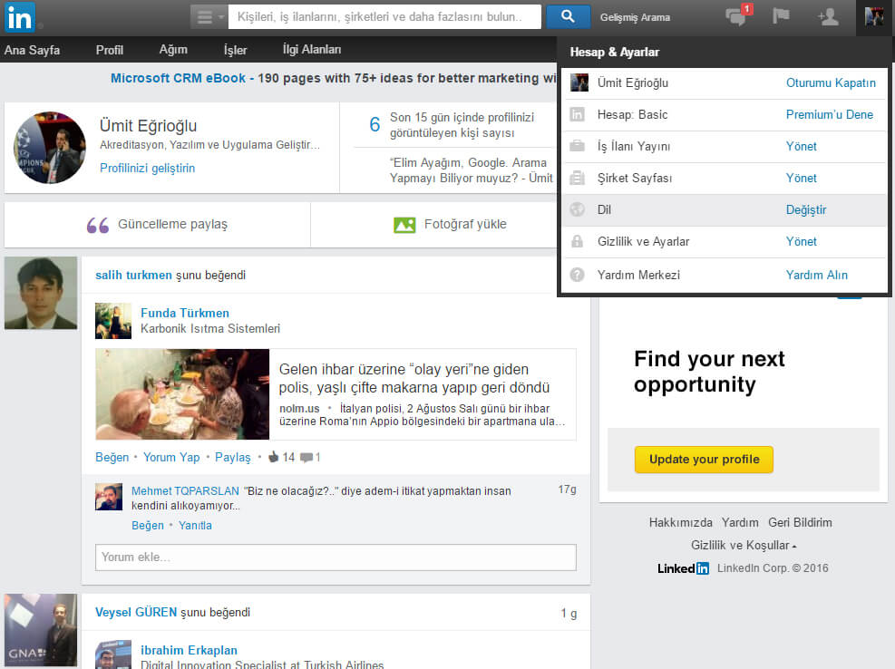Open Gelişmiş Arama advanced search
Screen dimensions: 895x669
pyautogui.click(x=635, y=18)
